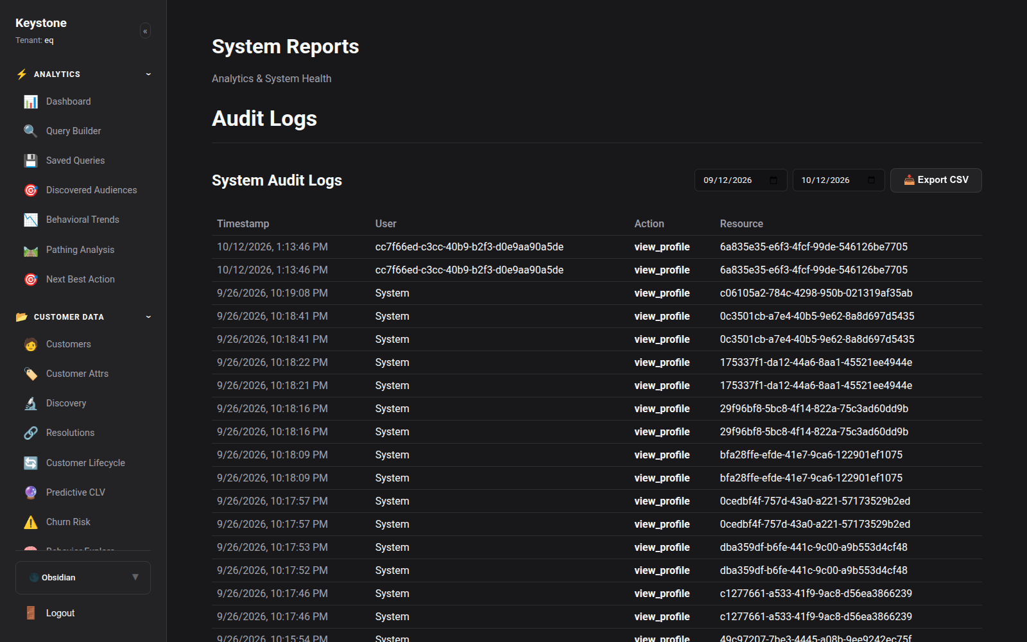1027x642 pixels.
Task: Click the Tenant: eq label
Action: coord(35,40)
